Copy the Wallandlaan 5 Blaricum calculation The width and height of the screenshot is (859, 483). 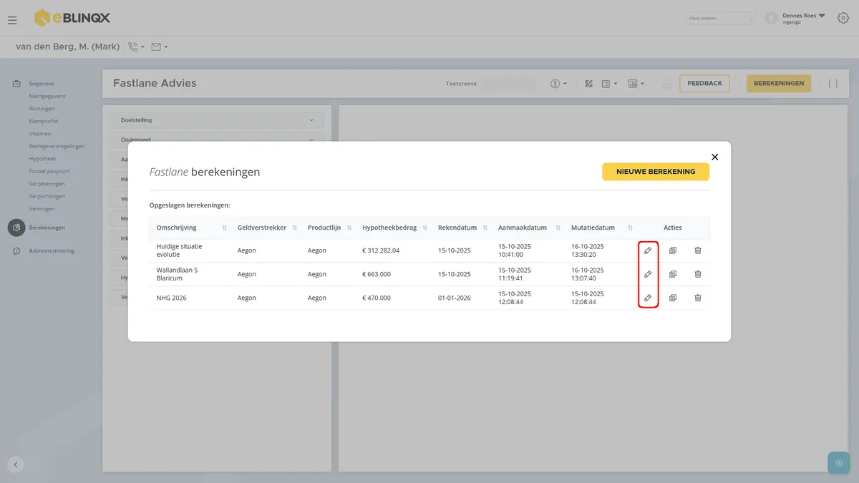point(673,274)
